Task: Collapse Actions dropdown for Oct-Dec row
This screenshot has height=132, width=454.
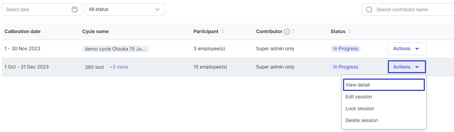Action: coord(407,67)
